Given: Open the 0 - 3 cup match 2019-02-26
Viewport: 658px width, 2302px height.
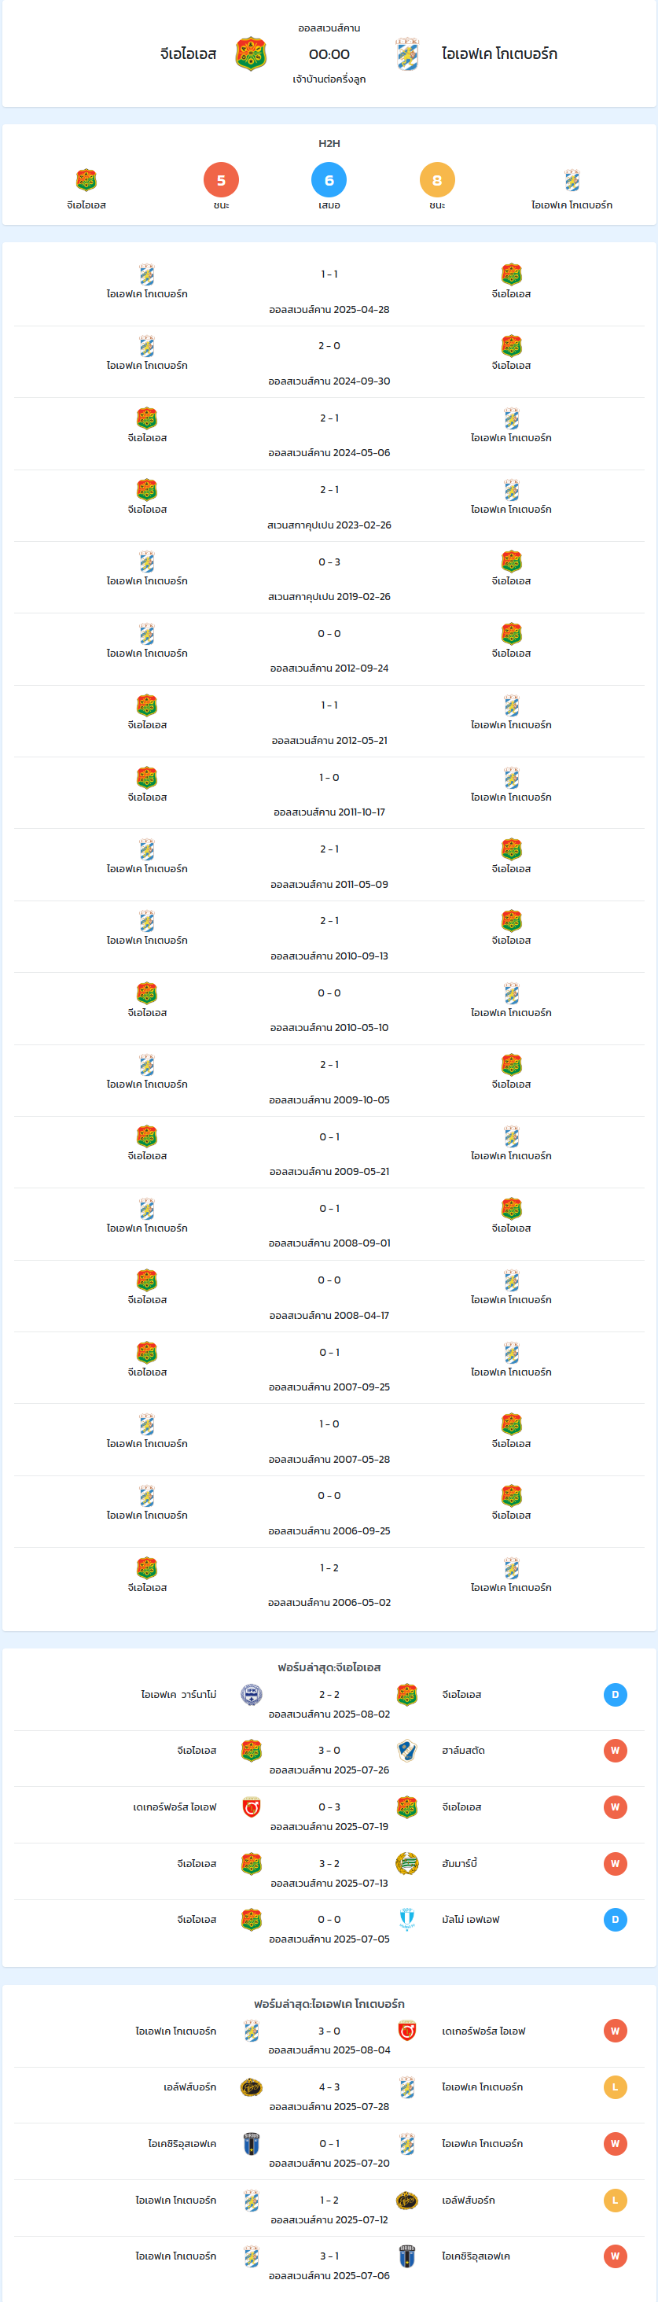Looking at the screenshot, I should [329, 577].
